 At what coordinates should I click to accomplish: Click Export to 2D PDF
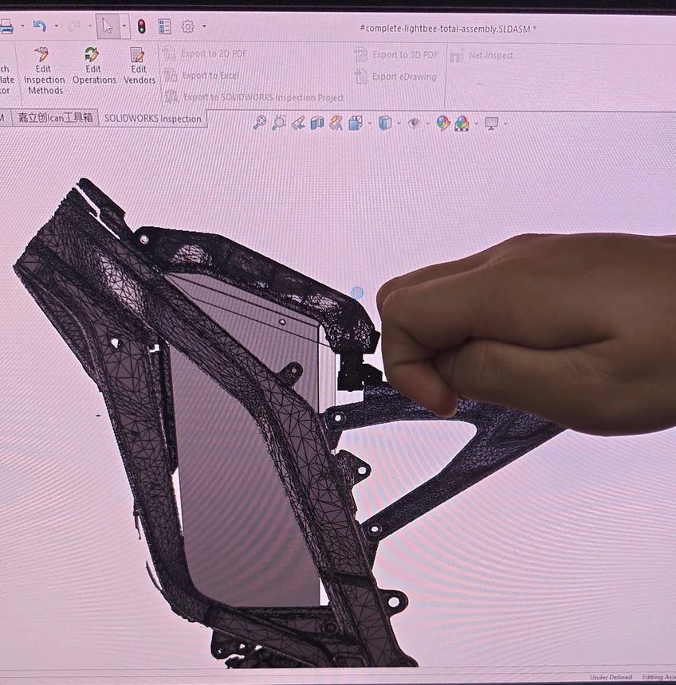(x=205, y=53)
